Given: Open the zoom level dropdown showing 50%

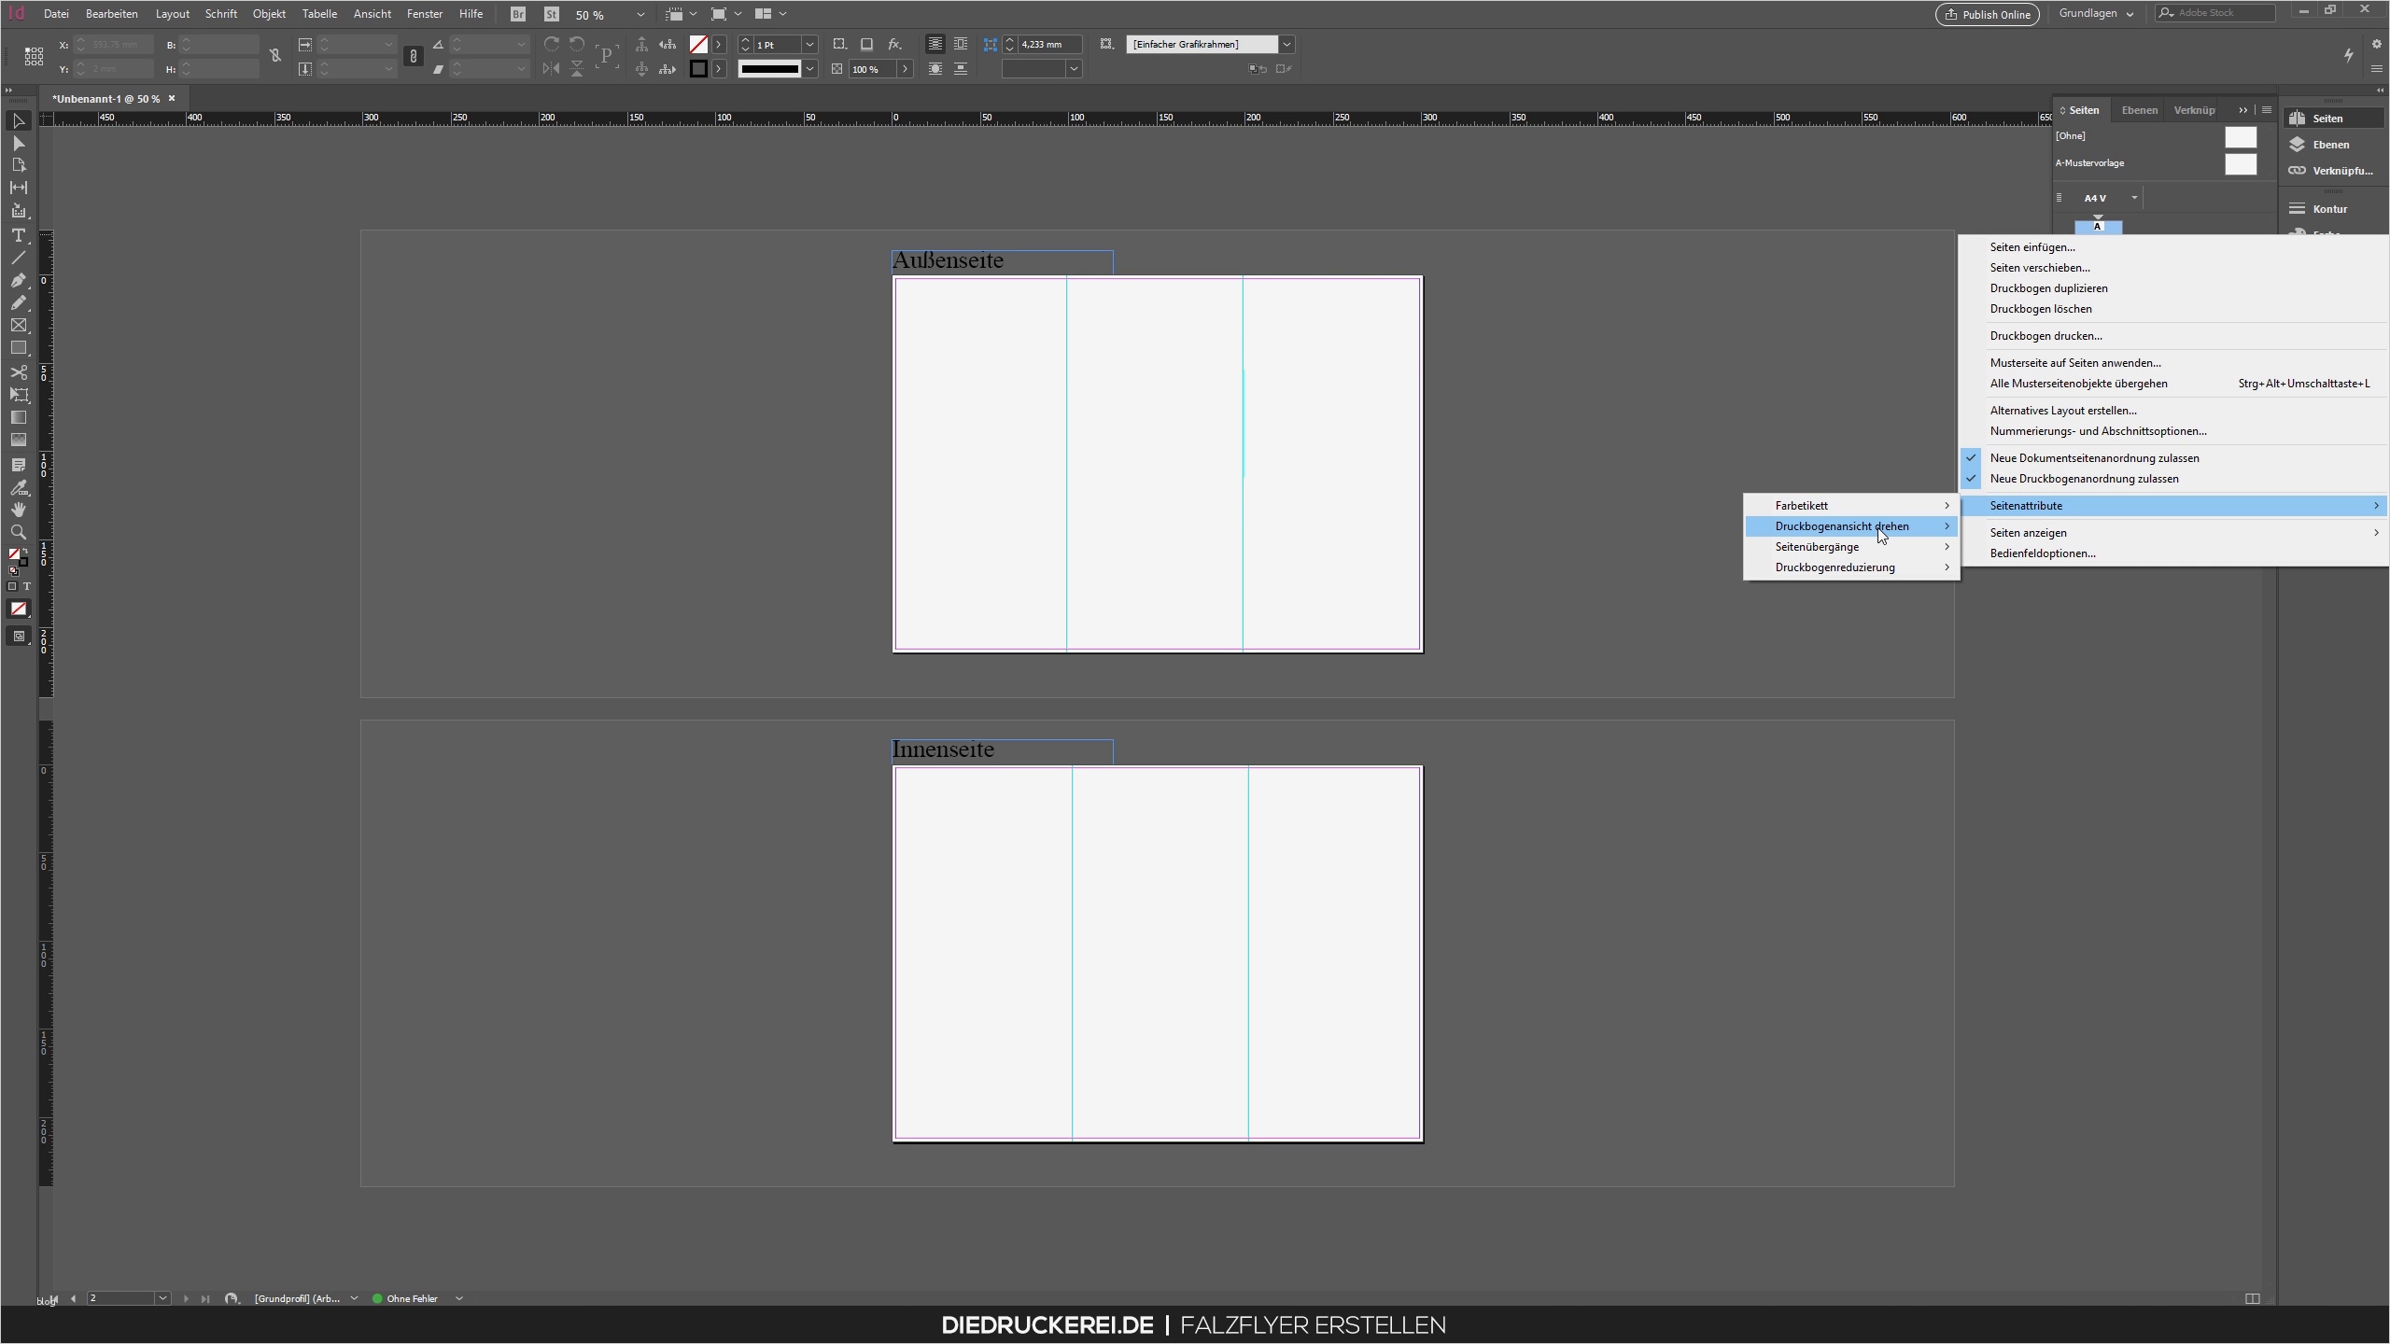Looking at the screenshot, I should coord(640,14).
